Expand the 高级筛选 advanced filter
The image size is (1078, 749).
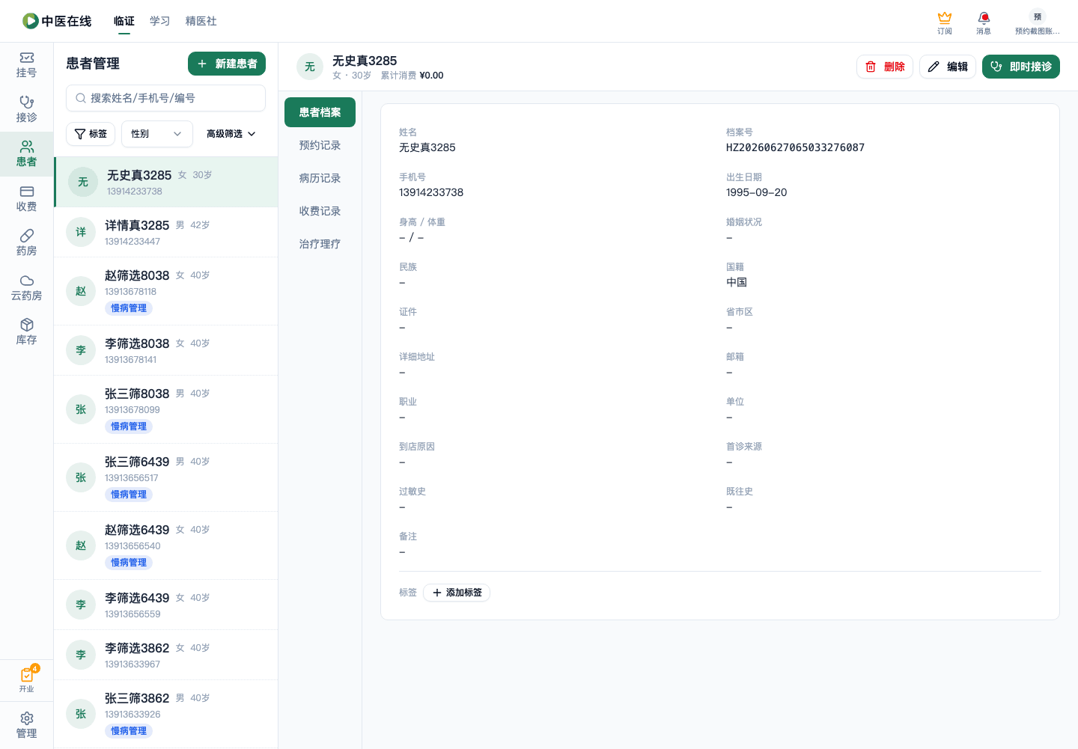231,134
